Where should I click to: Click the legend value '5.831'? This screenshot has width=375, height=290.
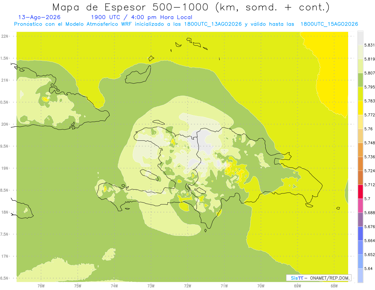click(x=369, y=45)
